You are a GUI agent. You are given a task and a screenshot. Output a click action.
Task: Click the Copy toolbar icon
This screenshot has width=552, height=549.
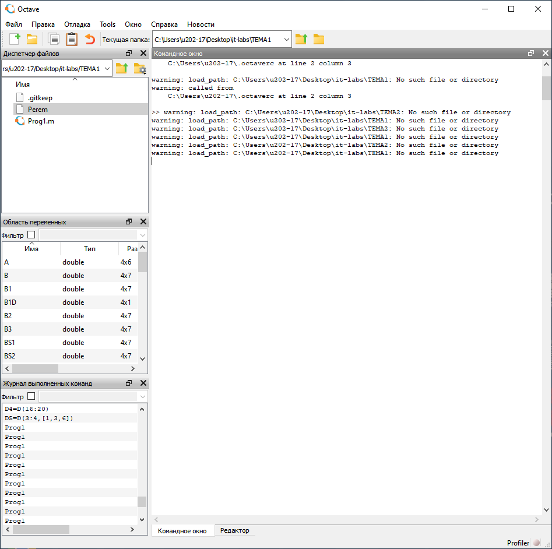point(54,39)
